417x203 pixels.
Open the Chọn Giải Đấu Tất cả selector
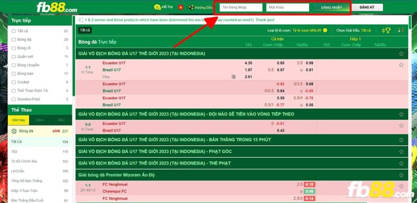pyautogui.click(x=366, y=31)
